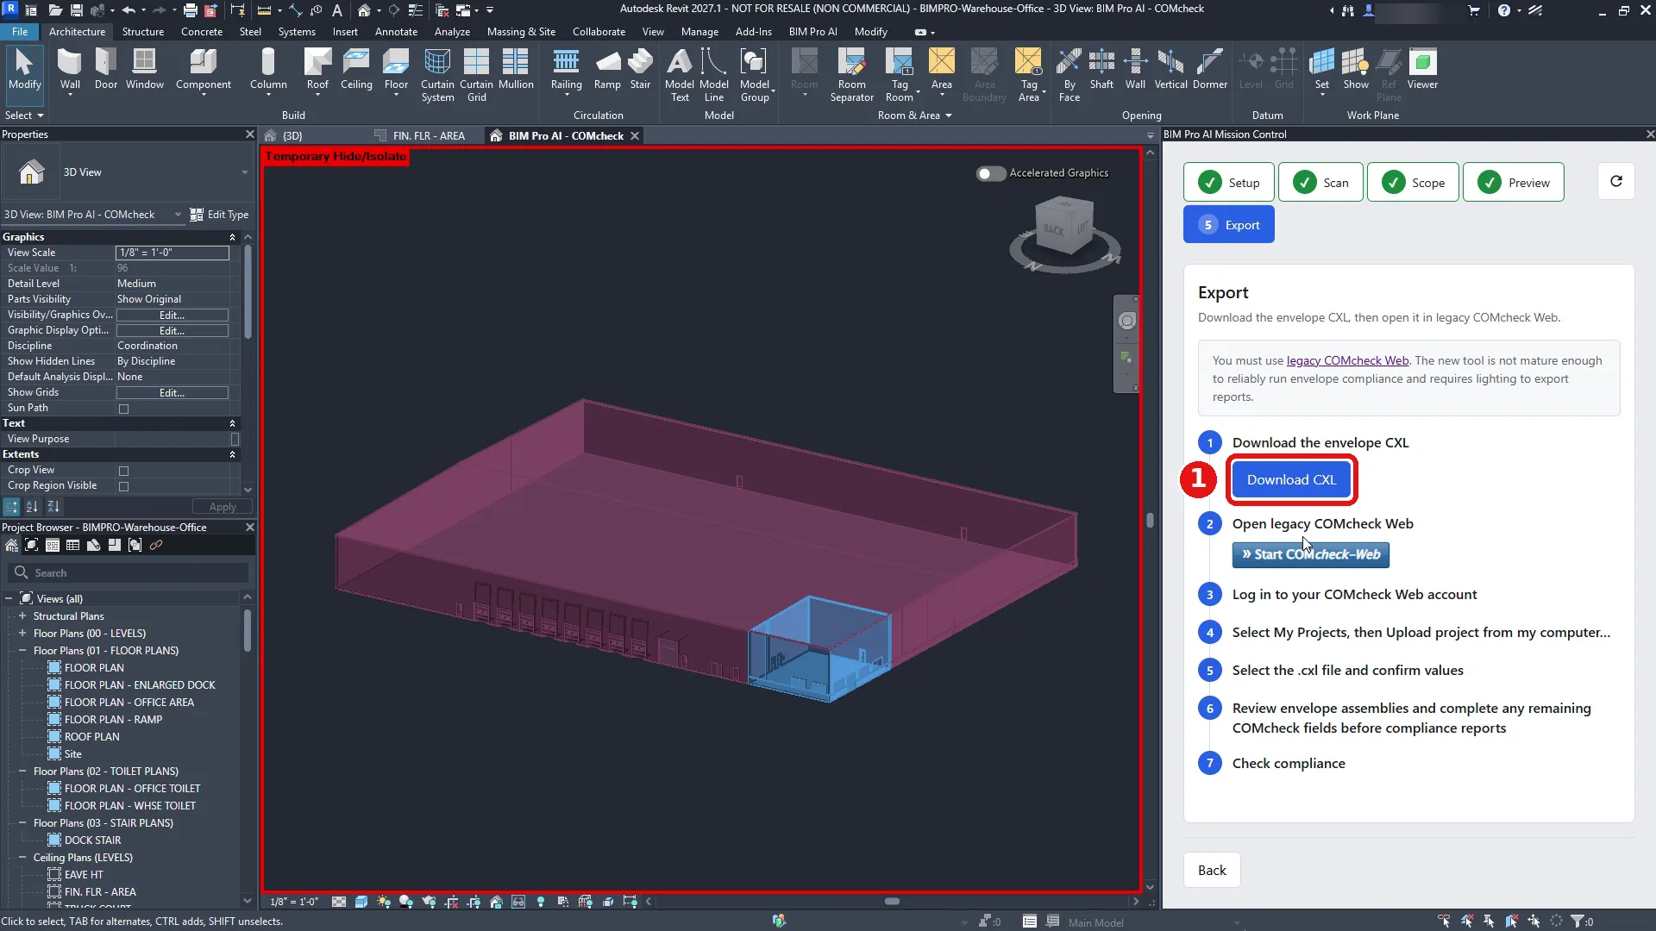Open the work plane Viewer
The height and width of the screenshot is (931, 1656).
point(1422,69)
